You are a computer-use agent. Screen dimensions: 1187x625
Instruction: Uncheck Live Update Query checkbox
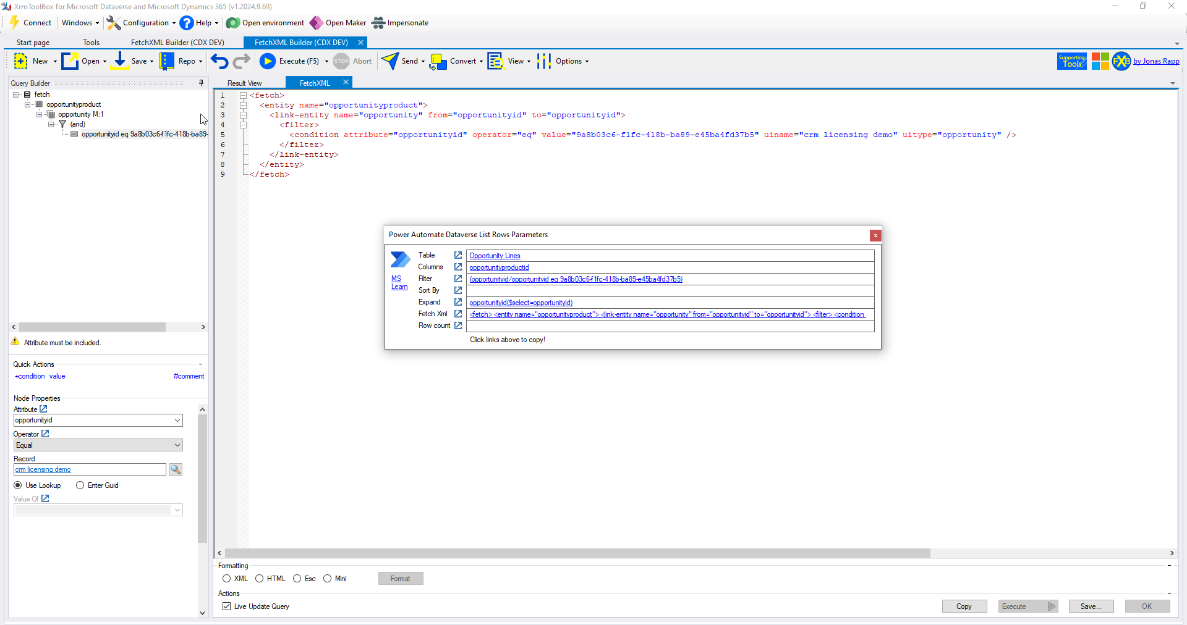coord(227,606)
